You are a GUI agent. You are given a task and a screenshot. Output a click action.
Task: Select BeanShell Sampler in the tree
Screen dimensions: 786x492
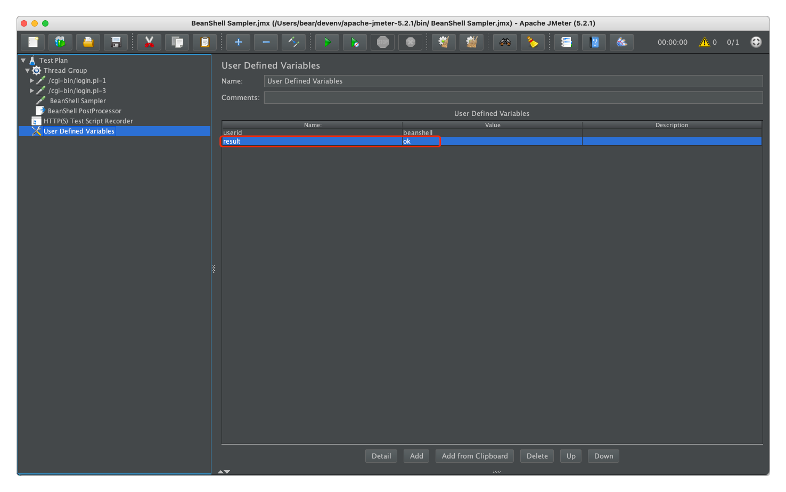(78, 101)
